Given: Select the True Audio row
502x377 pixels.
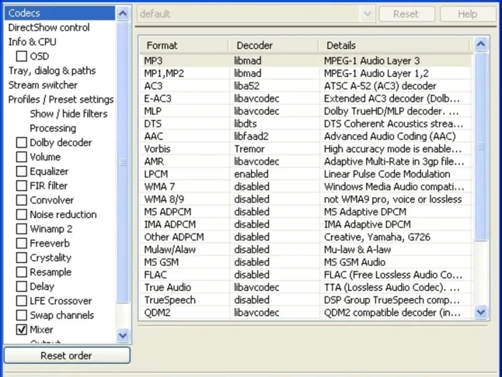Looking at the screenshot, I should 306,287.
